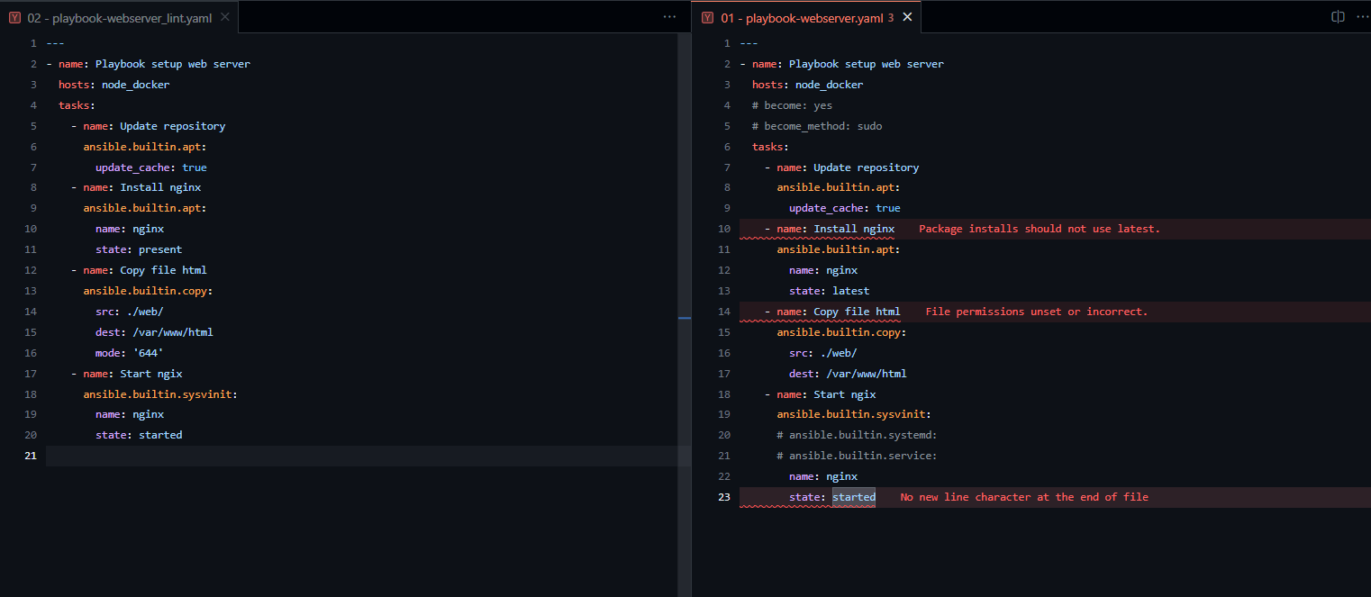Viewport: 1371px width, 597px height.
Task: Click 'src: ./web/' in playbook-webserver.yaml
Action: point(823,353)
